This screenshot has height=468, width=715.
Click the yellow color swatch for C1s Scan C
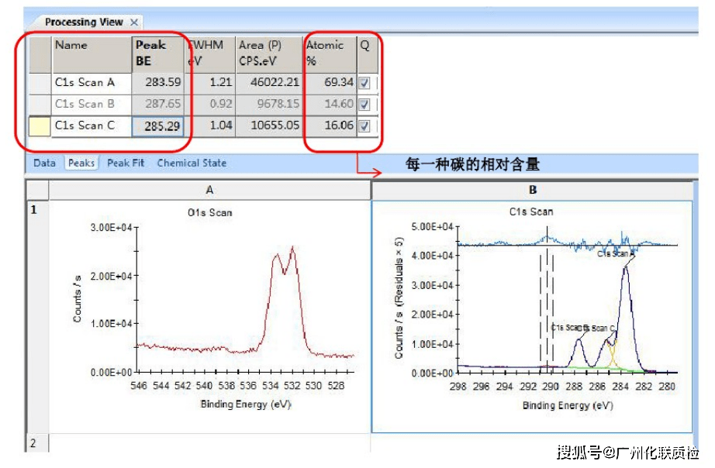click(40, 126)
